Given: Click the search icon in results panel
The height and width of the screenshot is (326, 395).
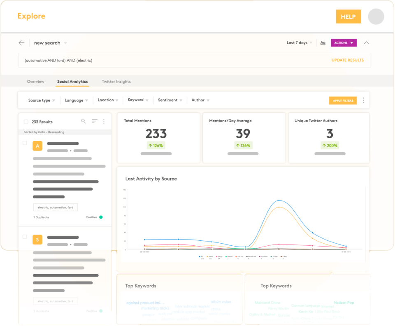Looking at the screenshot, I should pyautogui.click(x=84, y=121).
